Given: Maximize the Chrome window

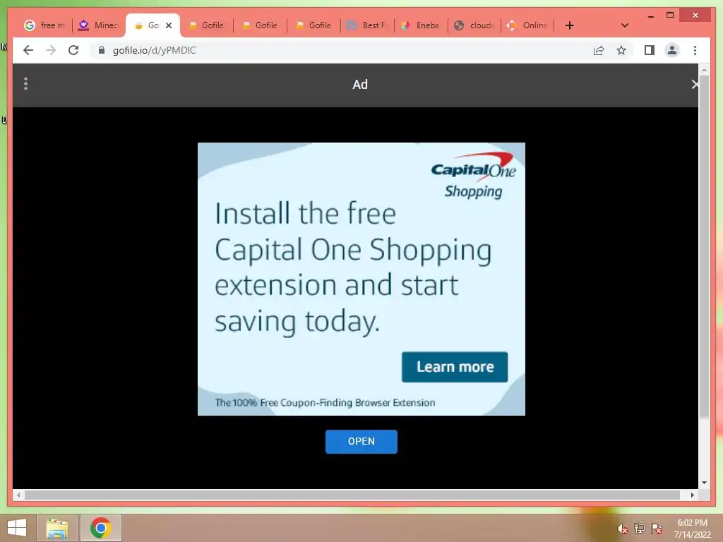Looking at the screenshot, I should 670,16.
